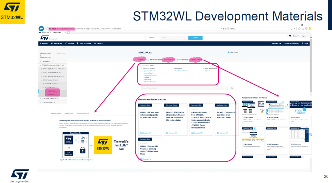Open the Solutions menu
This screenshot has height=183, width=332.
pos(70,43)
